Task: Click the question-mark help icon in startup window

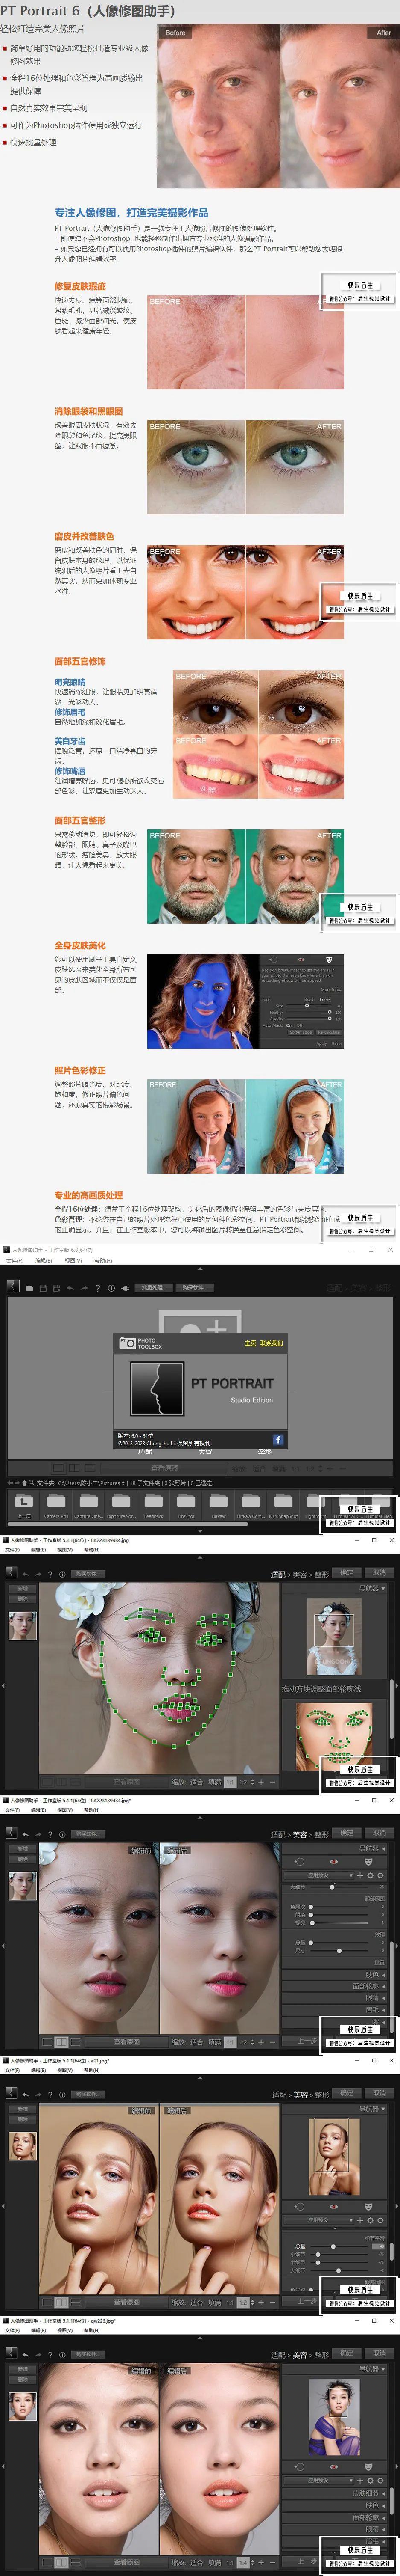Action: (x=97, y=1288)
